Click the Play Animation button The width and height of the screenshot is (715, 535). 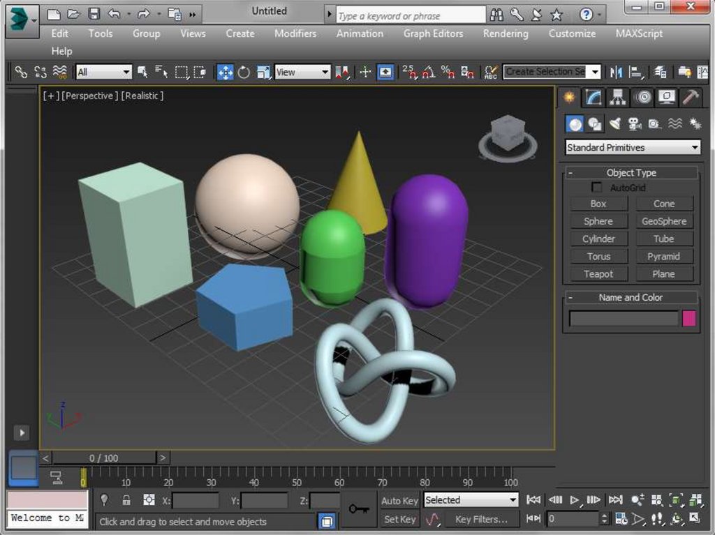(x=575, y=499)
